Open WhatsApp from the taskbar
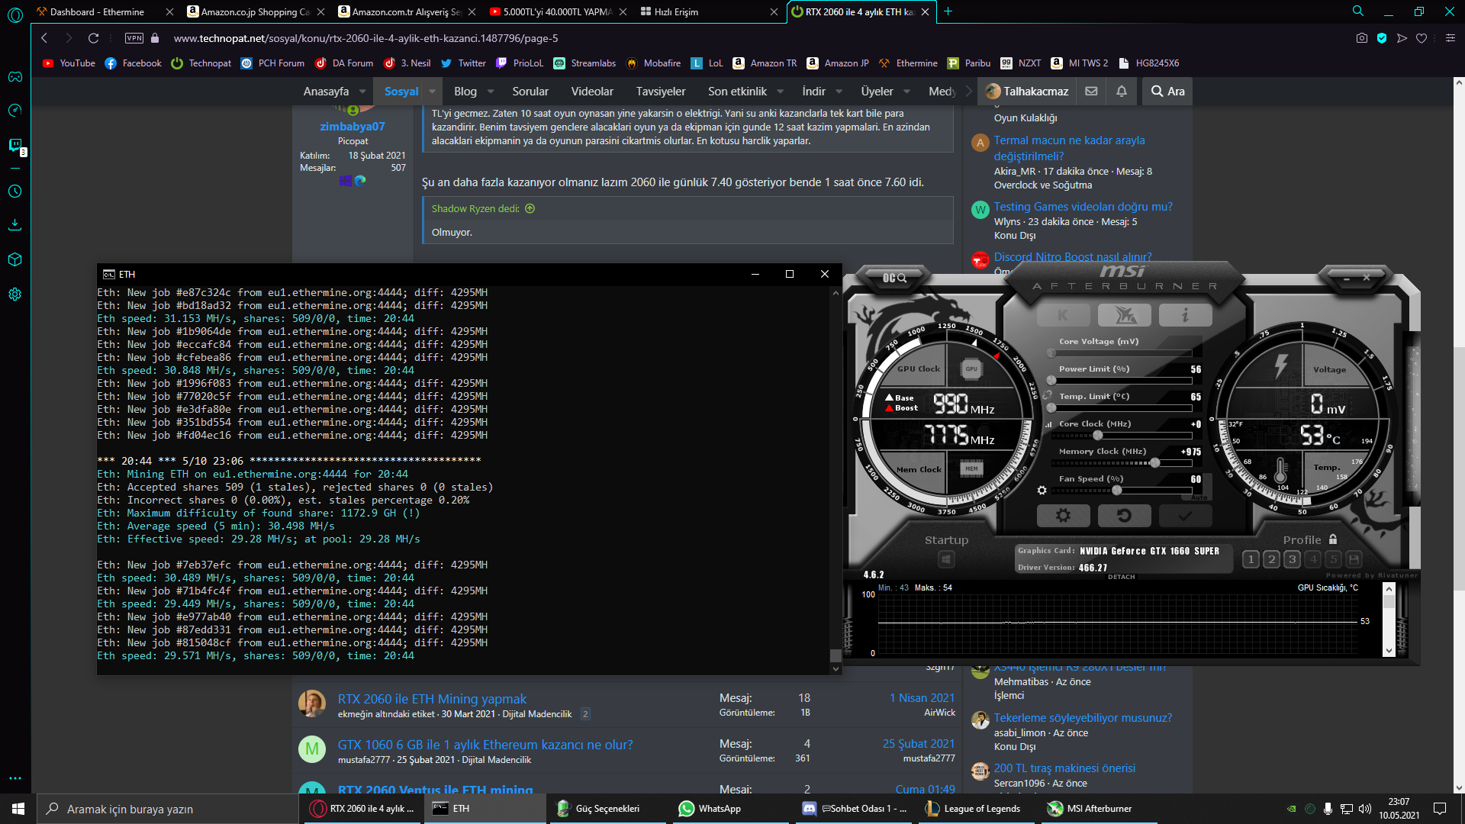The width and height of the screenshot is (1465, 824). 710,809
